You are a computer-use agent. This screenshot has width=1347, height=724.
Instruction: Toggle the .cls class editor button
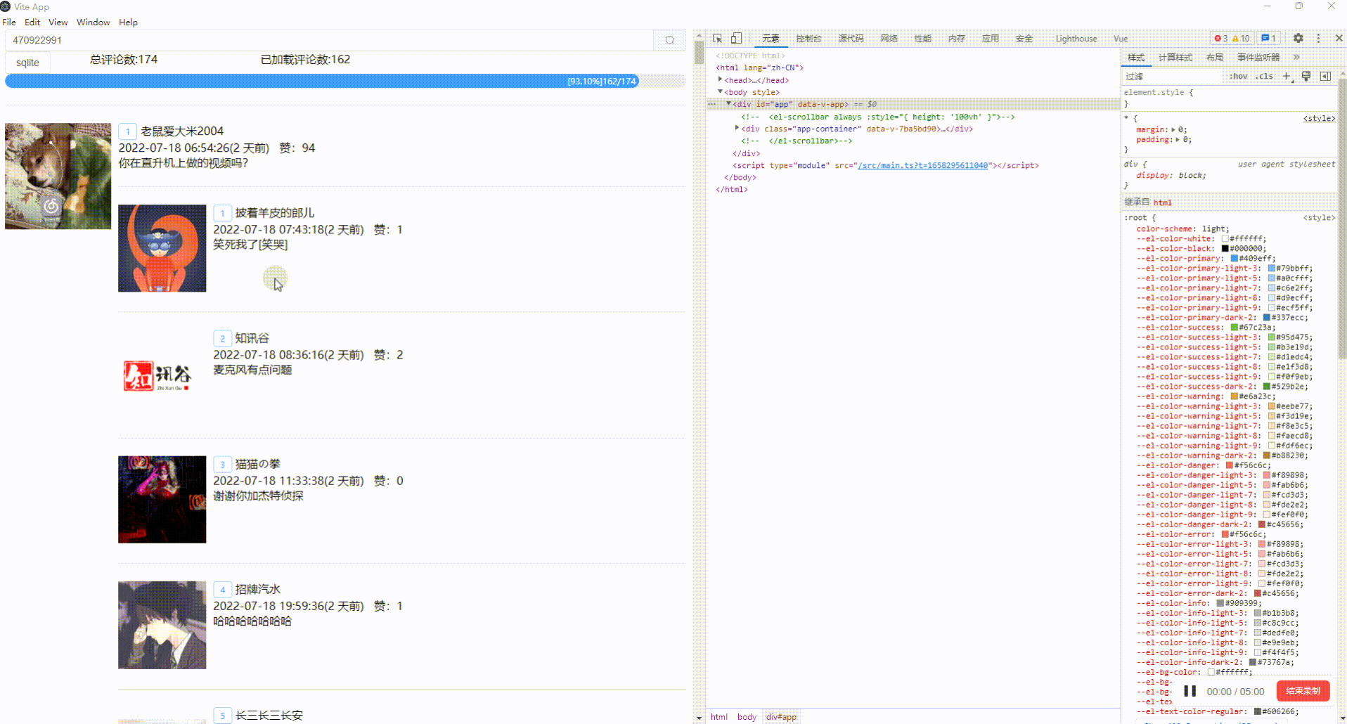[1265, 76]
